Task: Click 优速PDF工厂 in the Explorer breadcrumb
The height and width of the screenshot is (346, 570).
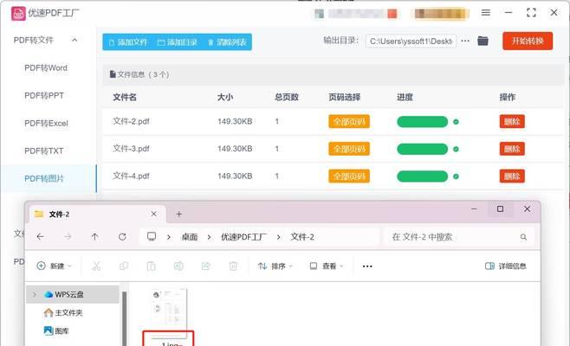Action: pyautogui.click(x=243, y=237)
